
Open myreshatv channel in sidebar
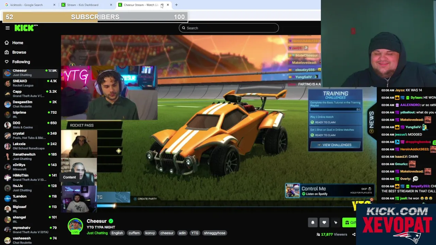click(30, 230)
